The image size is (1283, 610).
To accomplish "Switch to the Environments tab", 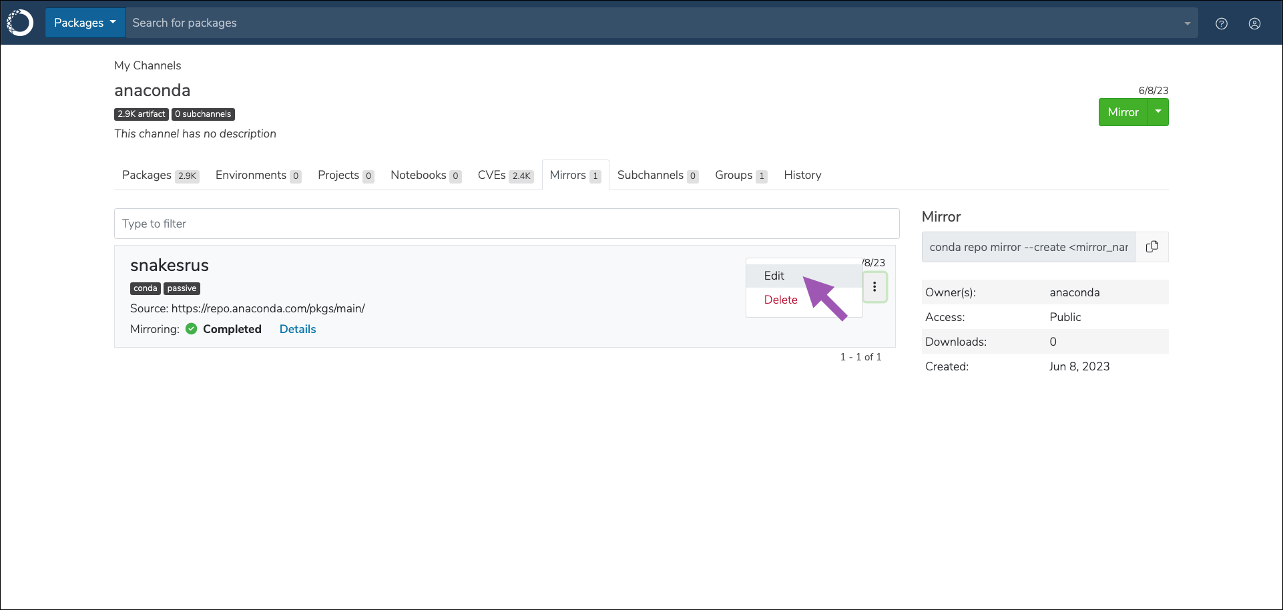I will (258, 175).
